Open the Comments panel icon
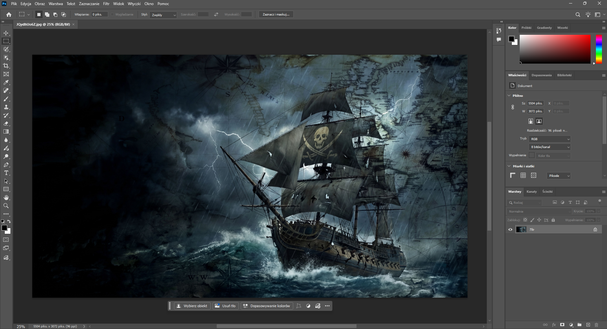The image size is (607, 329). pyautogui.click(x=499, y=40)
